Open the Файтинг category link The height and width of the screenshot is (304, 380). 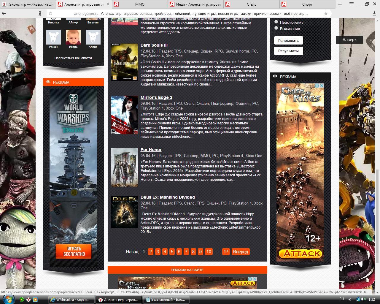pos(242,103)
